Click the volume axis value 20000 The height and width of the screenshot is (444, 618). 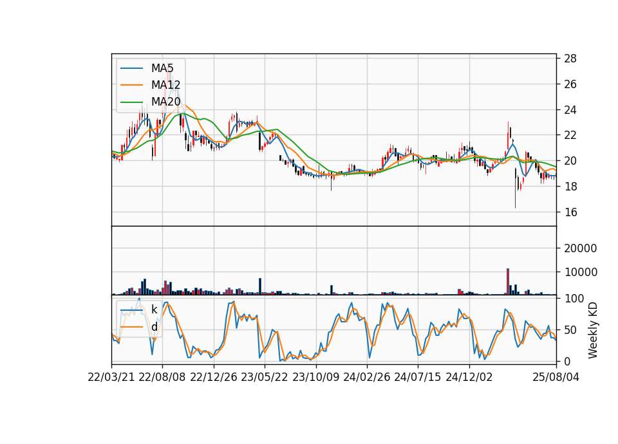(581, 248)
